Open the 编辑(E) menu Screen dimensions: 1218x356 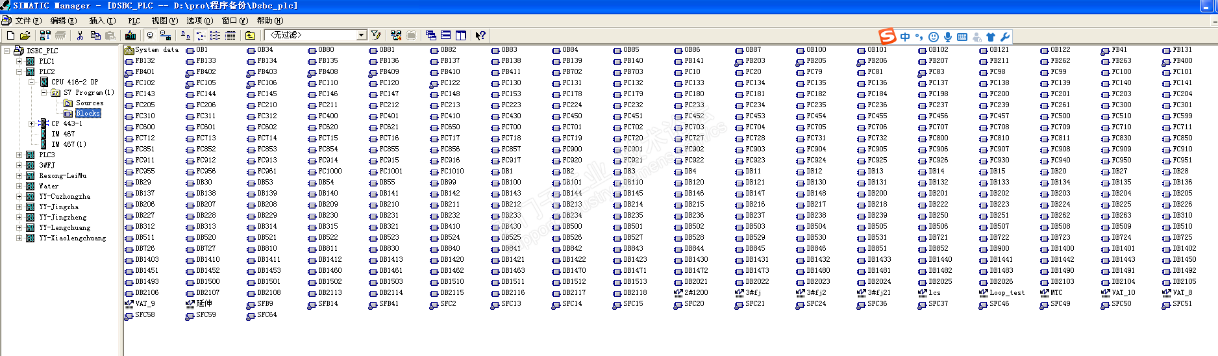pos(64,21)
